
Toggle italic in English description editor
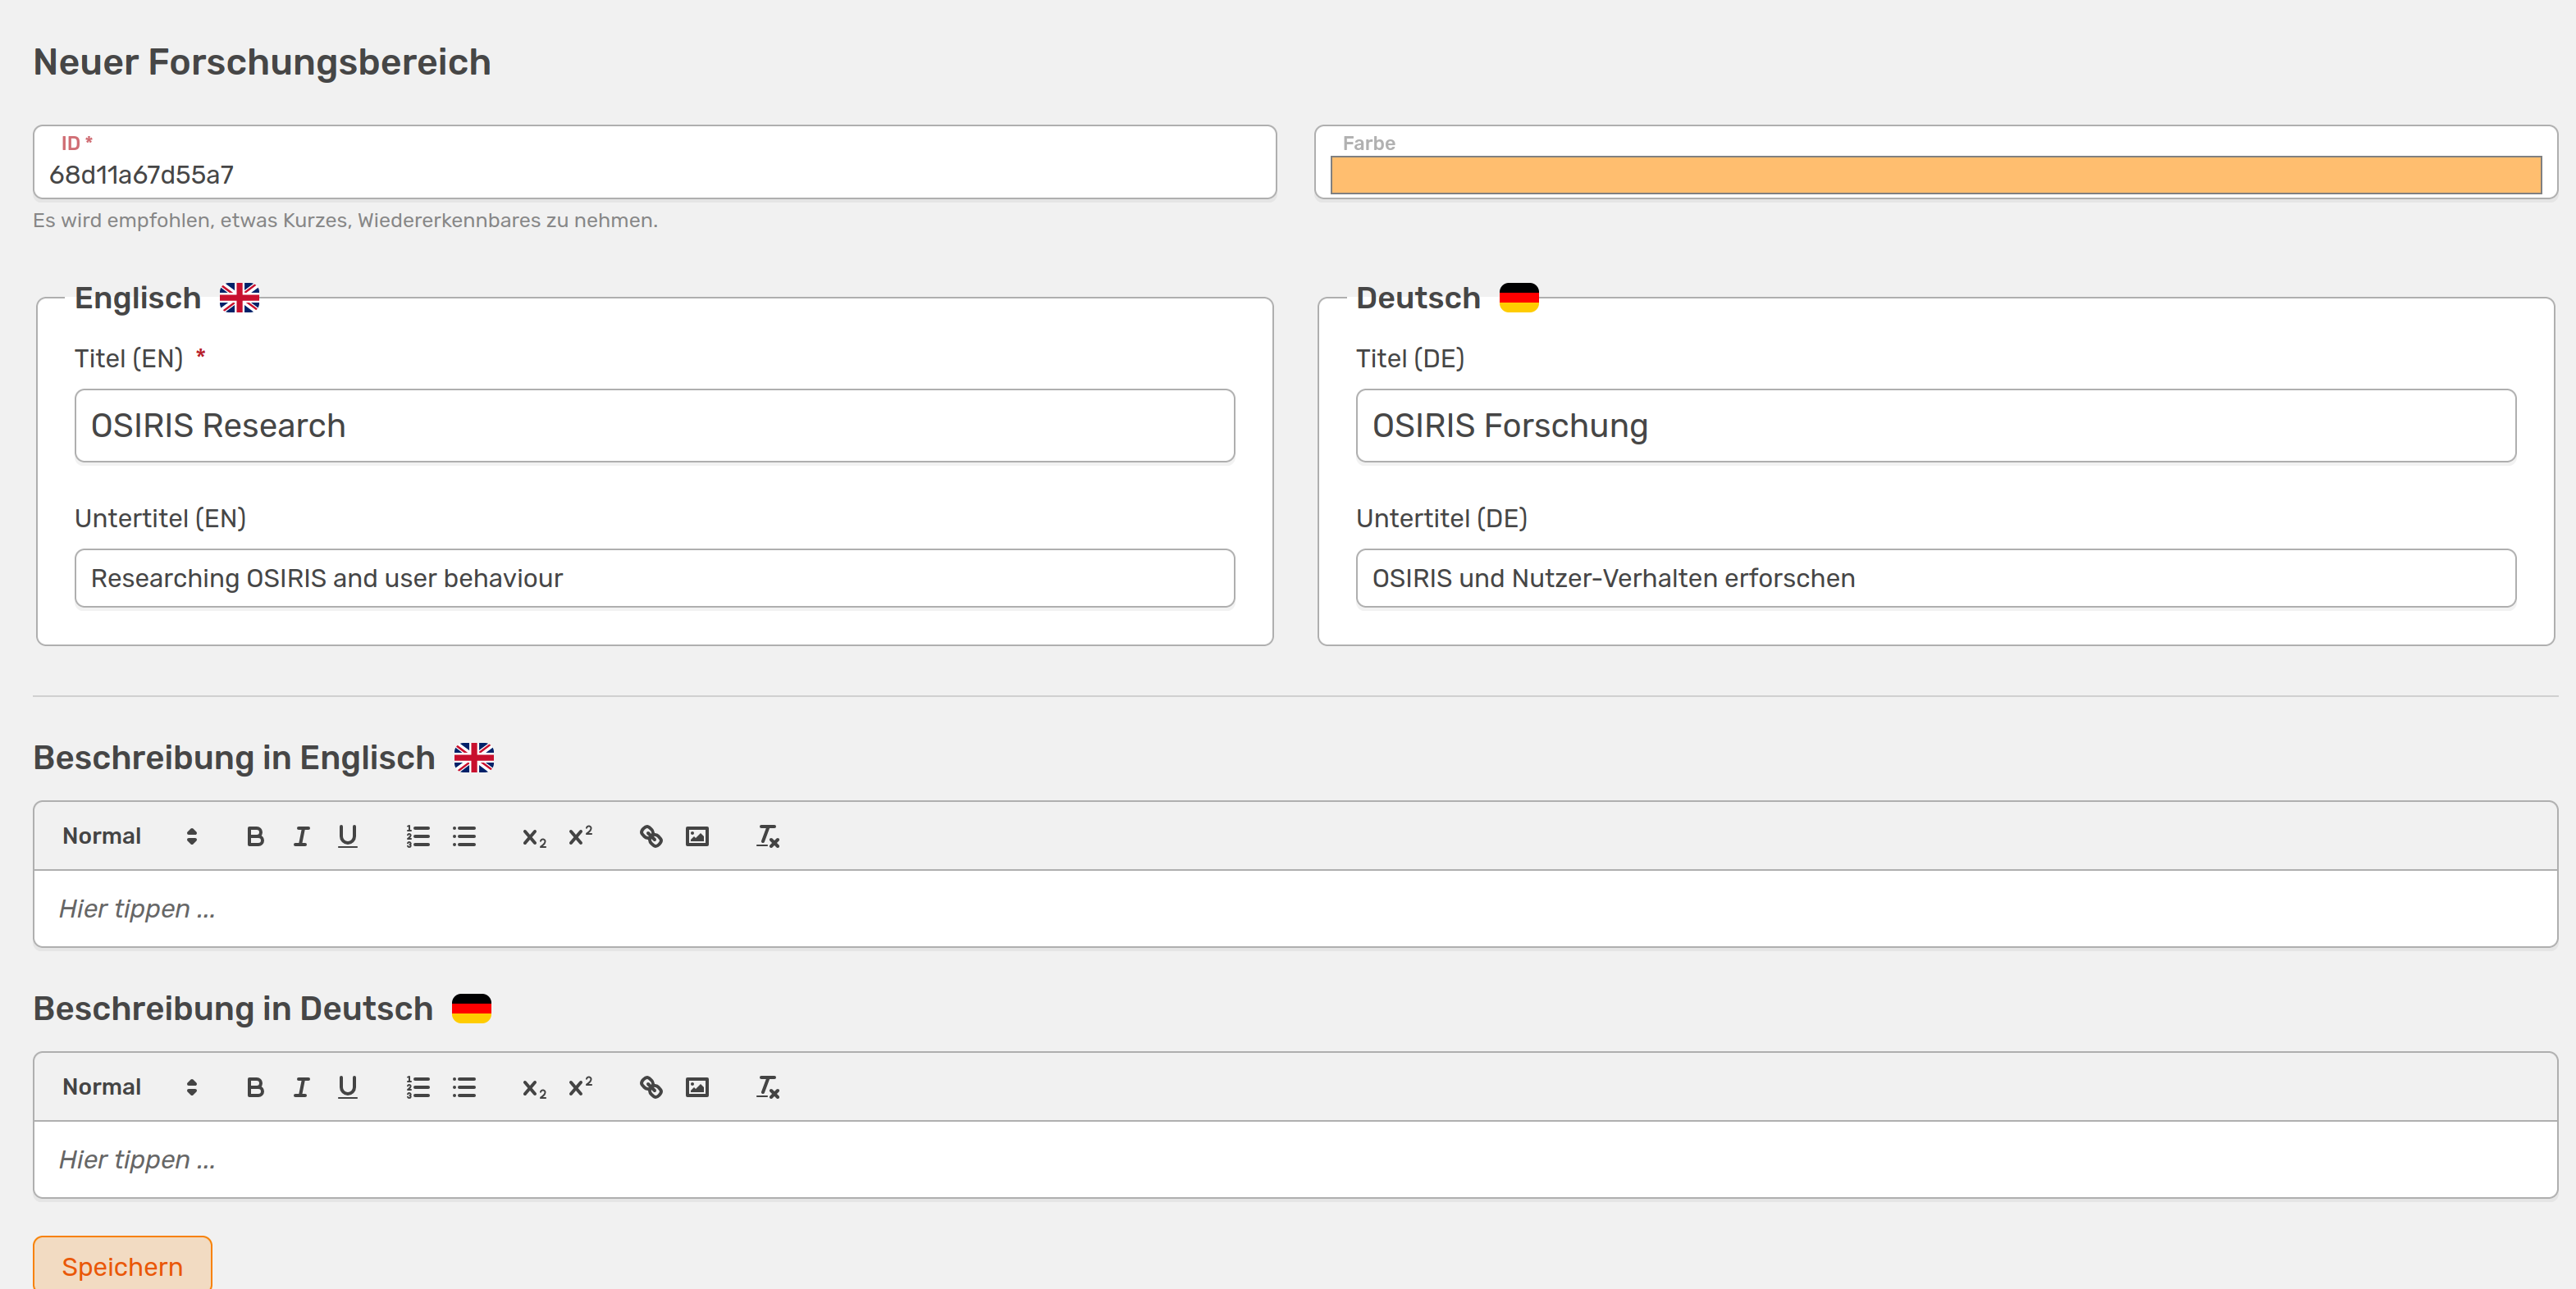point(301,836)
